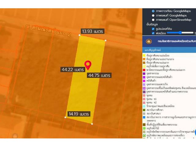Select ภาพแผนที่ GoogleMaps radio option
Image resolution: width=196 pixels, height=147 pixels.
pyautogui.click(x=153, y=15)
